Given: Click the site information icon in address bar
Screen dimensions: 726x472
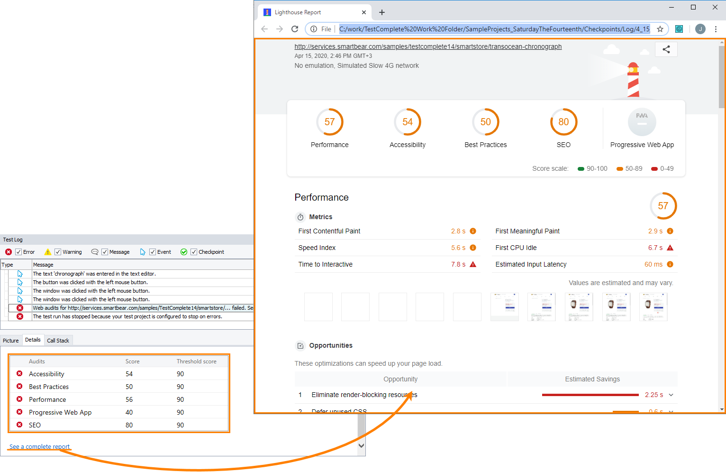Looking at the screenshot, I should point(314,29).
